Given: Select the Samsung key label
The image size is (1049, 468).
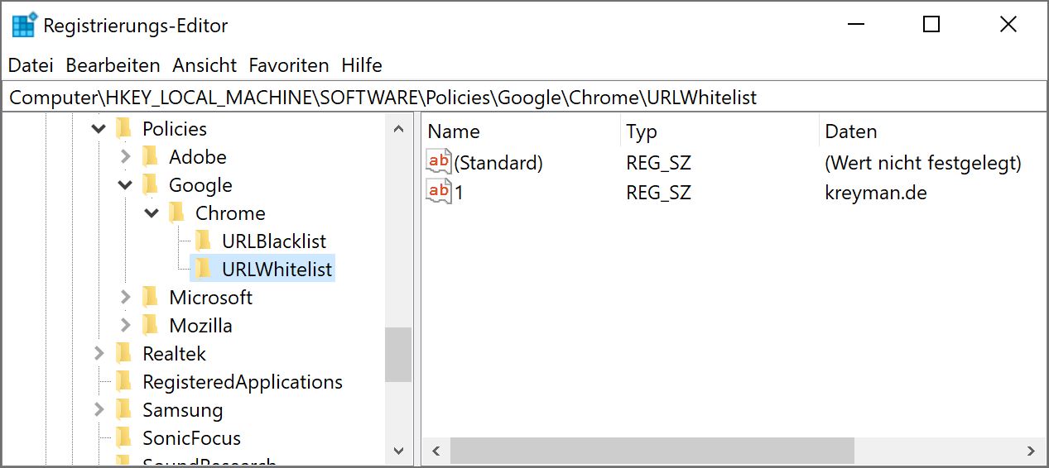Looking at the screenshot, I should 182,410.
